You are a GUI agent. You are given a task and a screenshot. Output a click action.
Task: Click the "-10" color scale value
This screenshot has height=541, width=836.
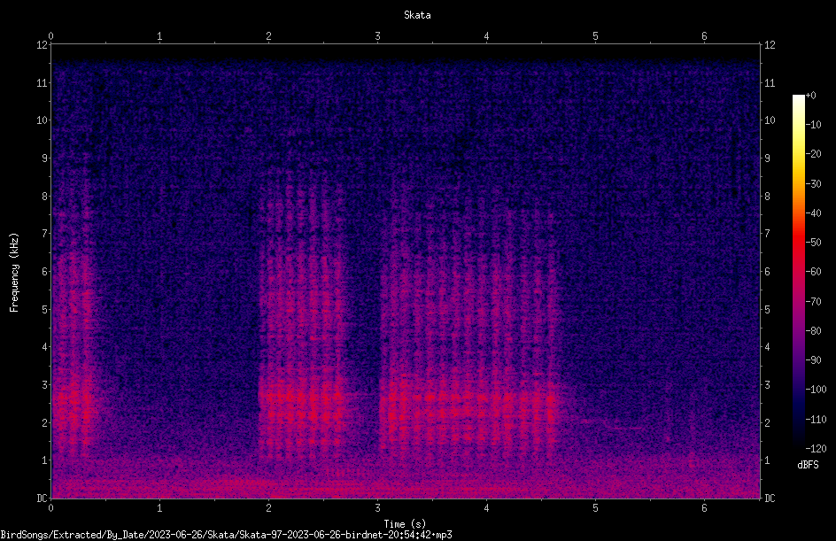813,125
